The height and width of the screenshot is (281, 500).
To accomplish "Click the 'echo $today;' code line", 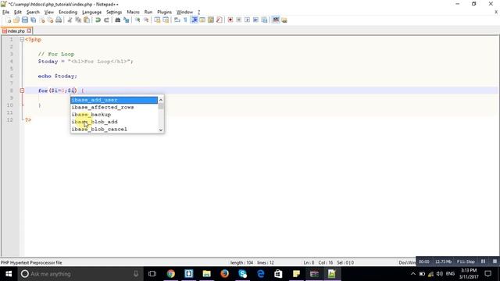I will click(57, 76).
